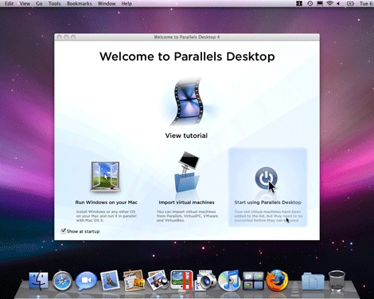Image resolution: width=374 pixels, height=299 pixels.
Task: Open Finder from the Dock
Action: pyautogui.click(x=39, y=281)
